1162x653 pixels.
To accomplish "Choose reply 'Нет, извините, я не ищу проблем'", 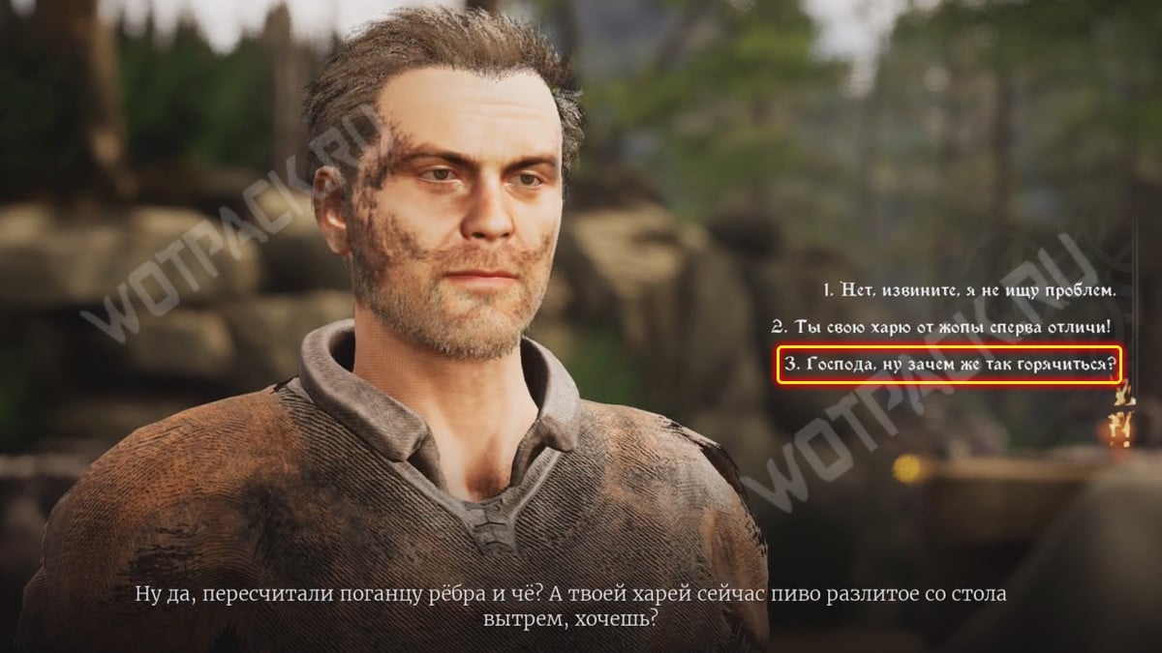I will (970, 290).
